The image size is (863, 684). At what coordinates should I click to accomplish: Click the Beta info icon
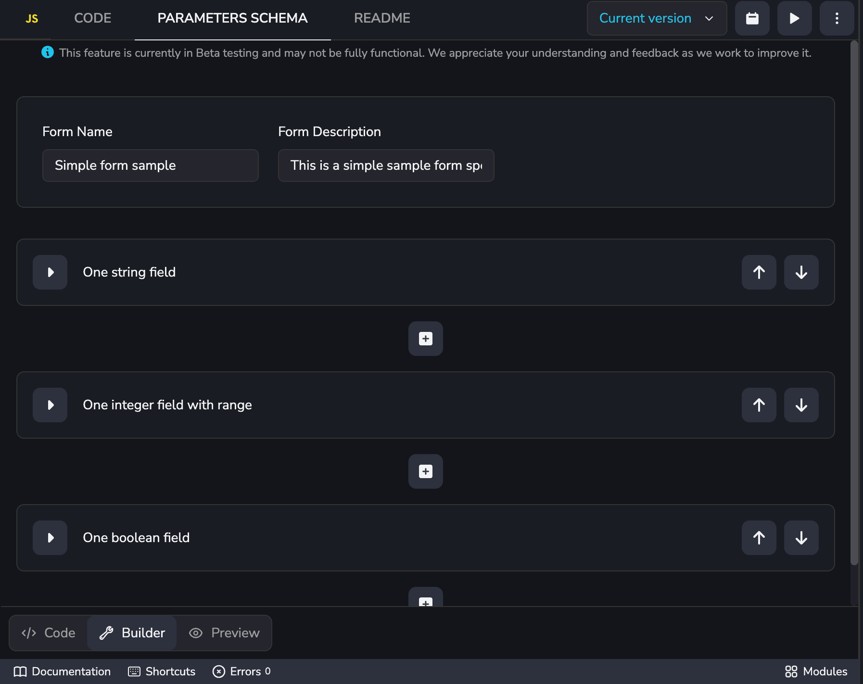point(48,52)
